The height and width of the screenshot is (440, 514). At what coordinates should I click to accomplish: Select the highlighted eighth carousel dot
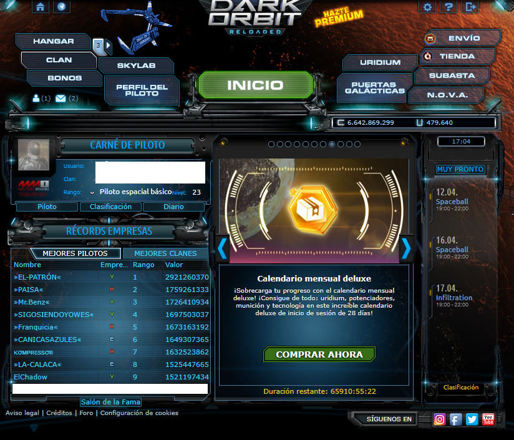[x=332, y=144]
